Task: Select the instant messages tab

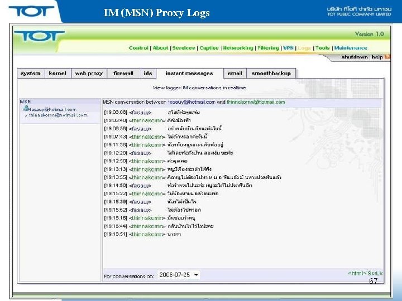Action: 190,73
